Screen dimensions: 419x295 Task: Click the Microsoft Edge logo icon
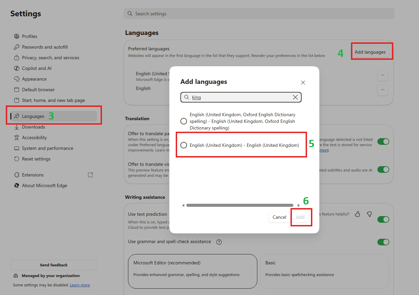17,185
